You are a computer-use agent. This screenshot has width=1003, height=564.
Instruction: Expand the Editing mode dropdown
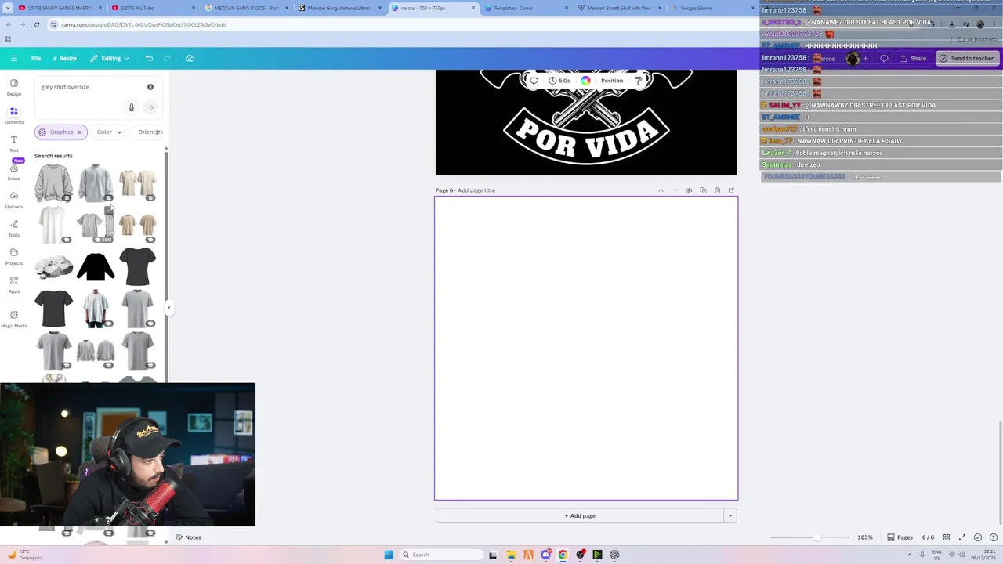(x=110, y=58)
